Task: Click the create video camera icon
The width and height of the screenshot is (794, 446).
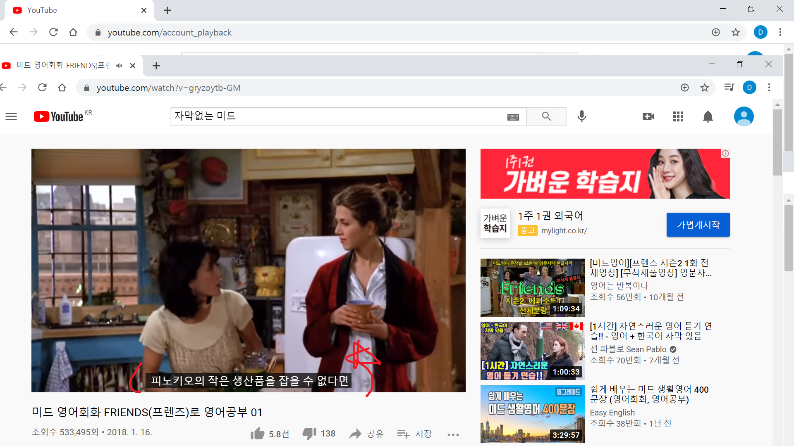Action: pyautogui.click(x=648, y=116)
